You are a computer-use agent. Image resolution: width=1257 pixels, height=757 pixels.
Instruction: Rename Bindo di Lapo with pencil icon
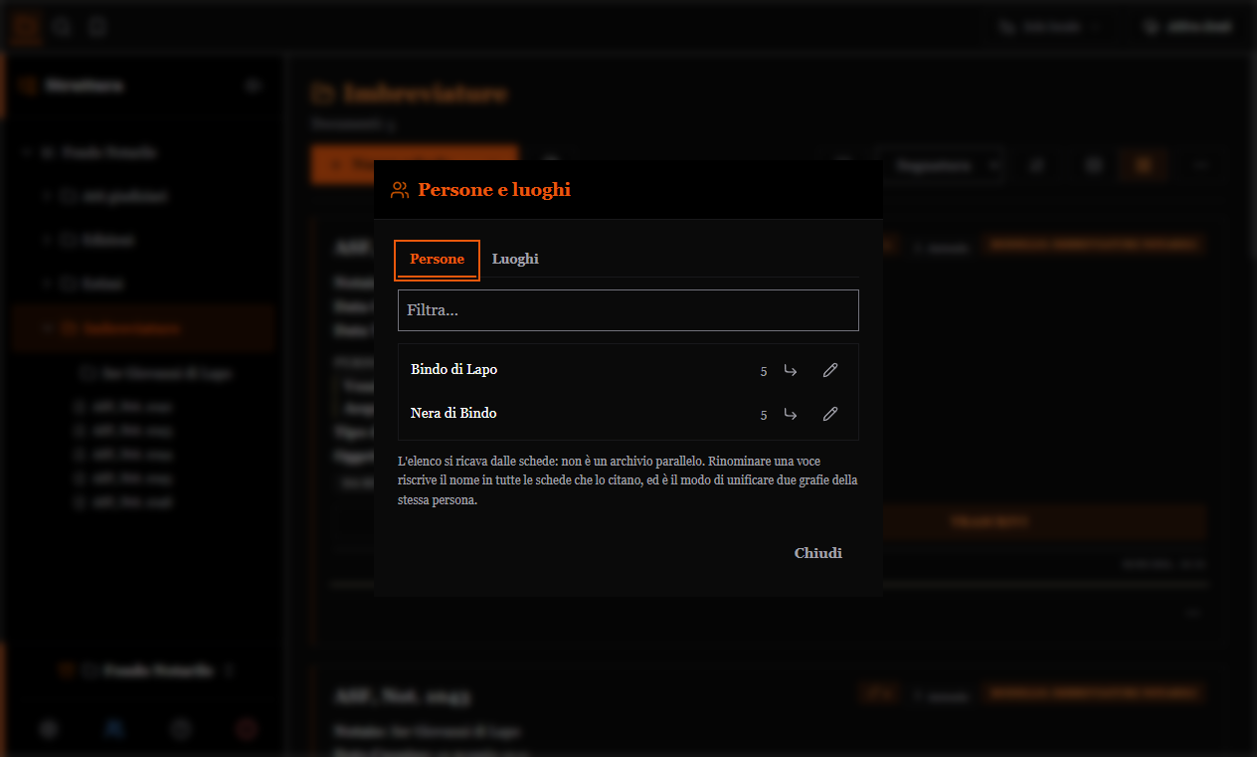click(x=830, y=370)
